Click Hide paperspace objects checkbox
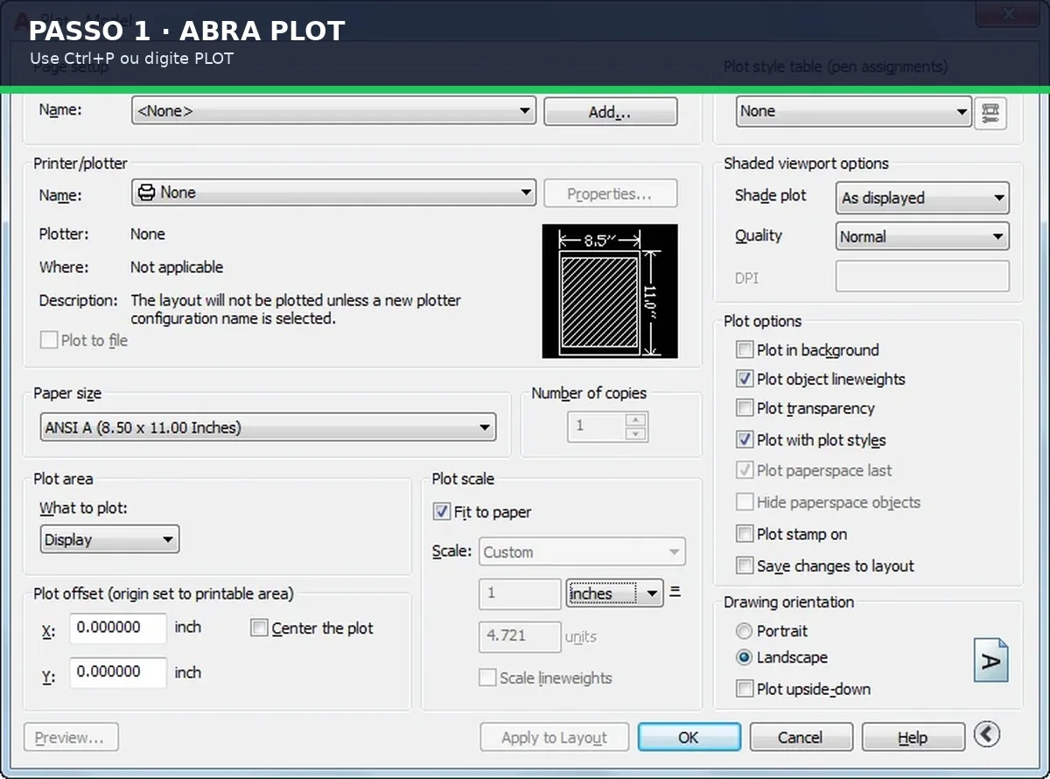 pos(745,502)
